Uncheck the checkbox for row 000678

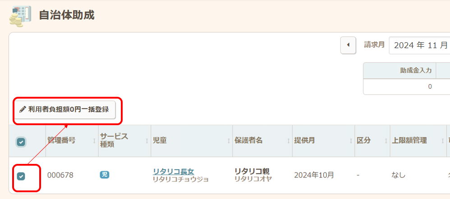coord(21,176)
